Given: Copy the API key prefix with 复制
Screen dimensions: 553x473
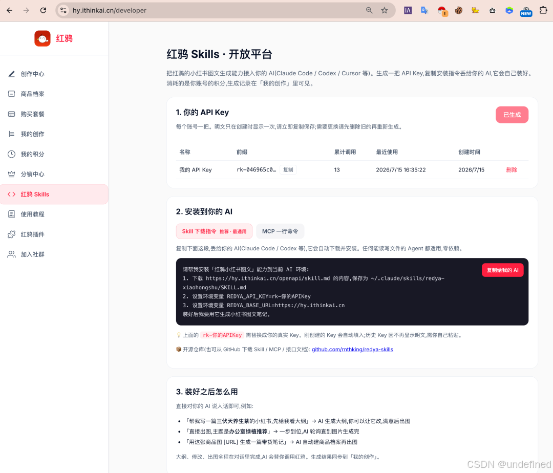Looking at the screenshot, I should click(x=288, y=169).
